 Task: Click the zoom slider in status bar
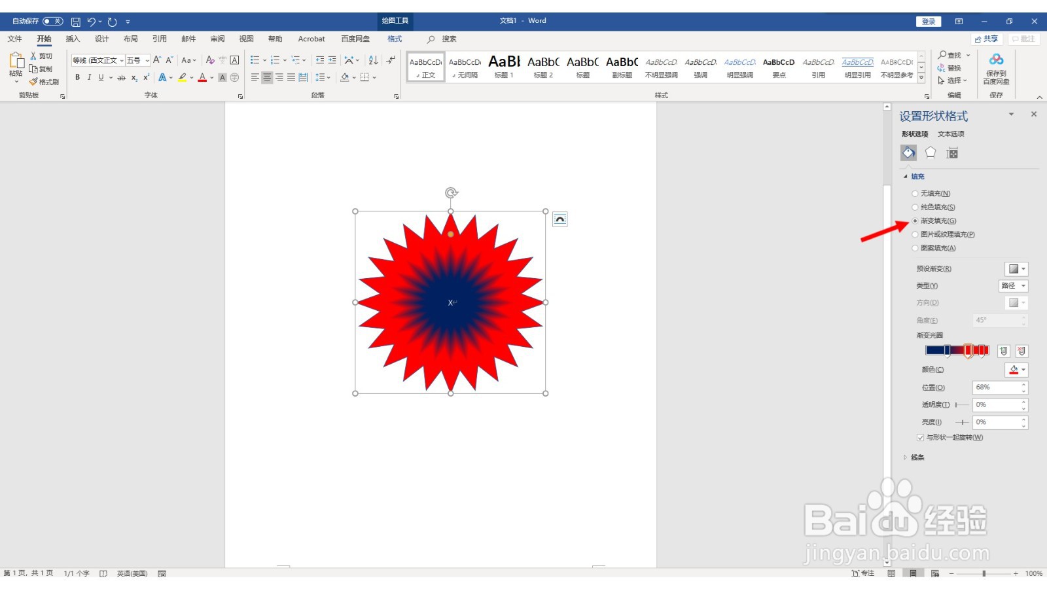click(x=984, y=574)
